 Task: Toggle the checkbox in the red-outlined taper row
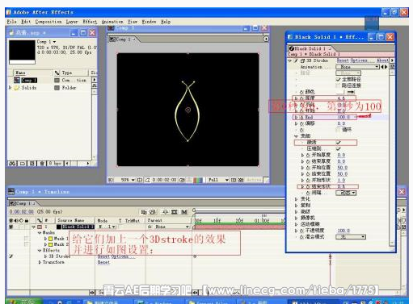click(339, 142)
